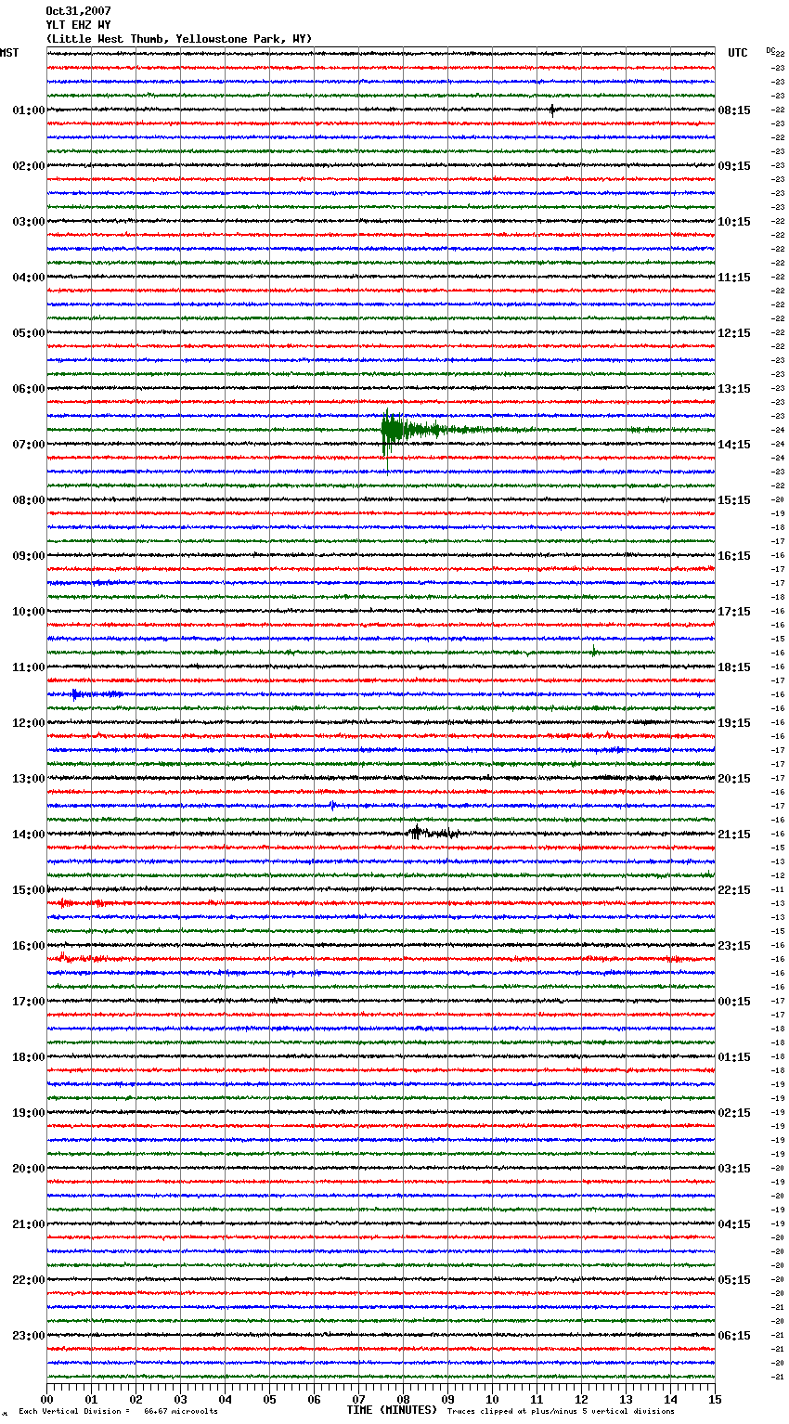The width and height of the screenshot is (789, 1424).
Task: Select the 11:00 MST time label
Action: click(x=29, y=667)
